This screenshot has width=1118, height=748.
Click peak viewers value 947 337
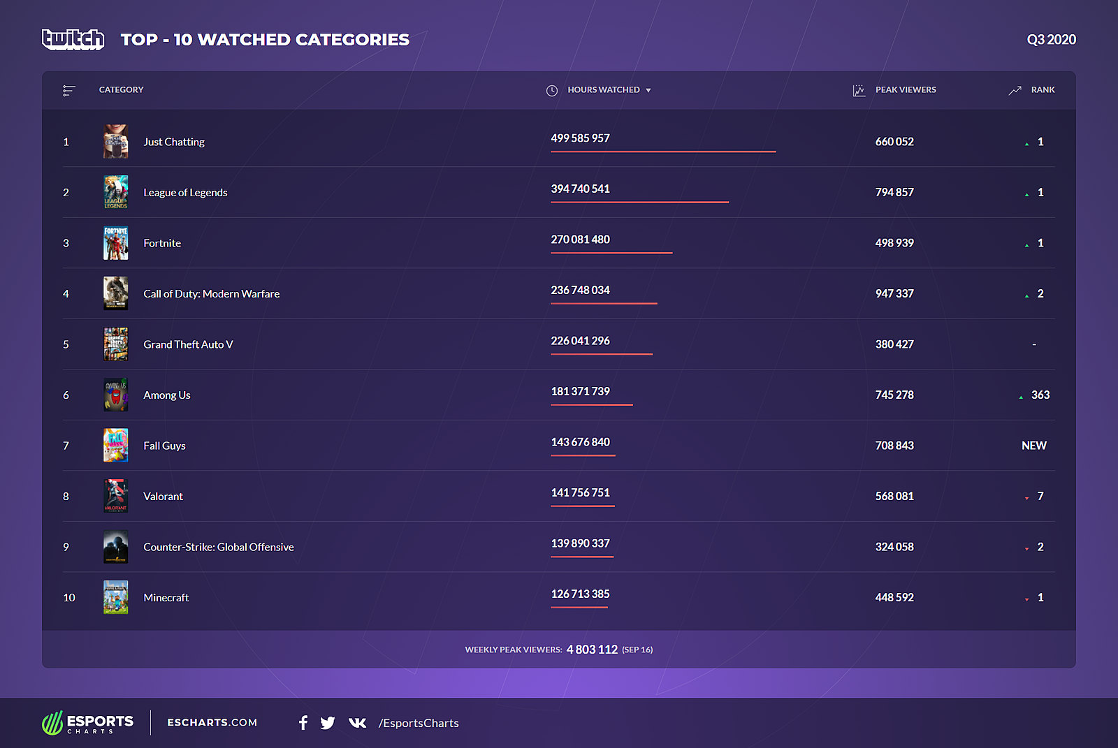[894, 294]
